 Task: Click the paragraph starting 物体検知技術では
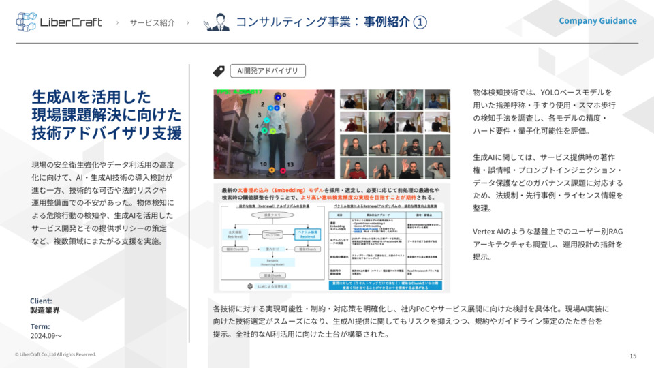544,111
